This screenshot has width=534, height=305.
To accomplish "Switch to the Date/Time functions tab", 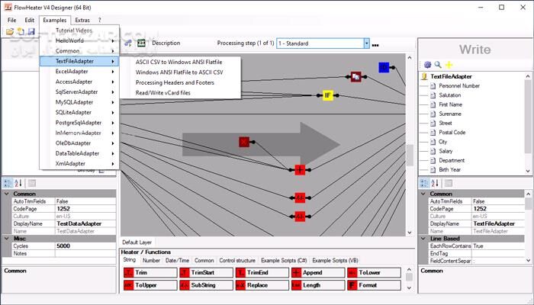I will tap(177, 261).
